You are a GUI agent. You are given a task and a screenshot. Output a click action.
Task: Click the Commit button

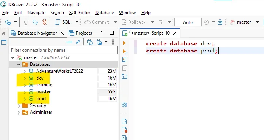tap(97, 22)
